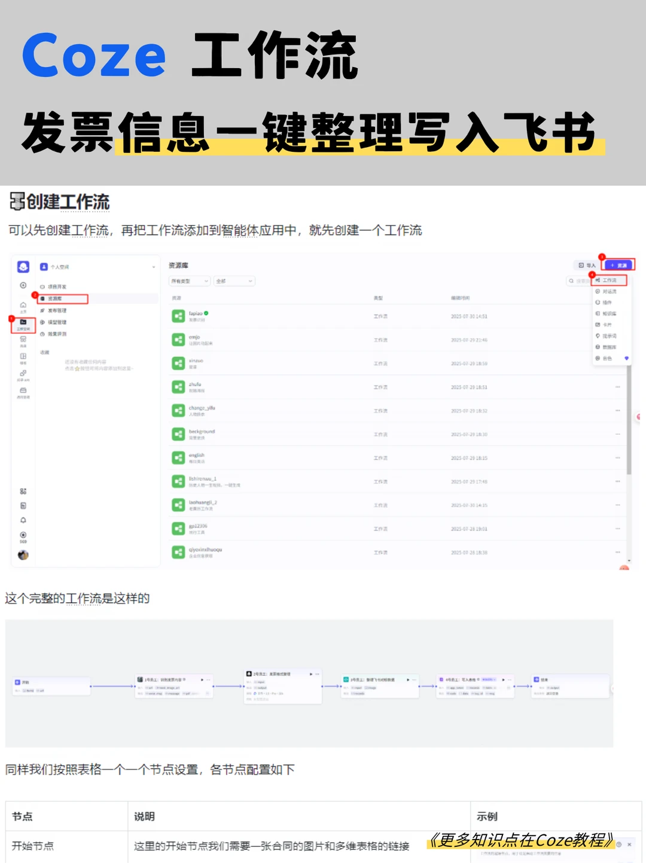Screen dimensions: 646x863
Task: Click the 导入 import button
Action: [587, 265]
